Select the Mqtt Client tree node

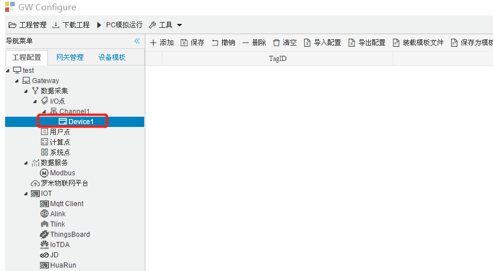tap(67, 204)
